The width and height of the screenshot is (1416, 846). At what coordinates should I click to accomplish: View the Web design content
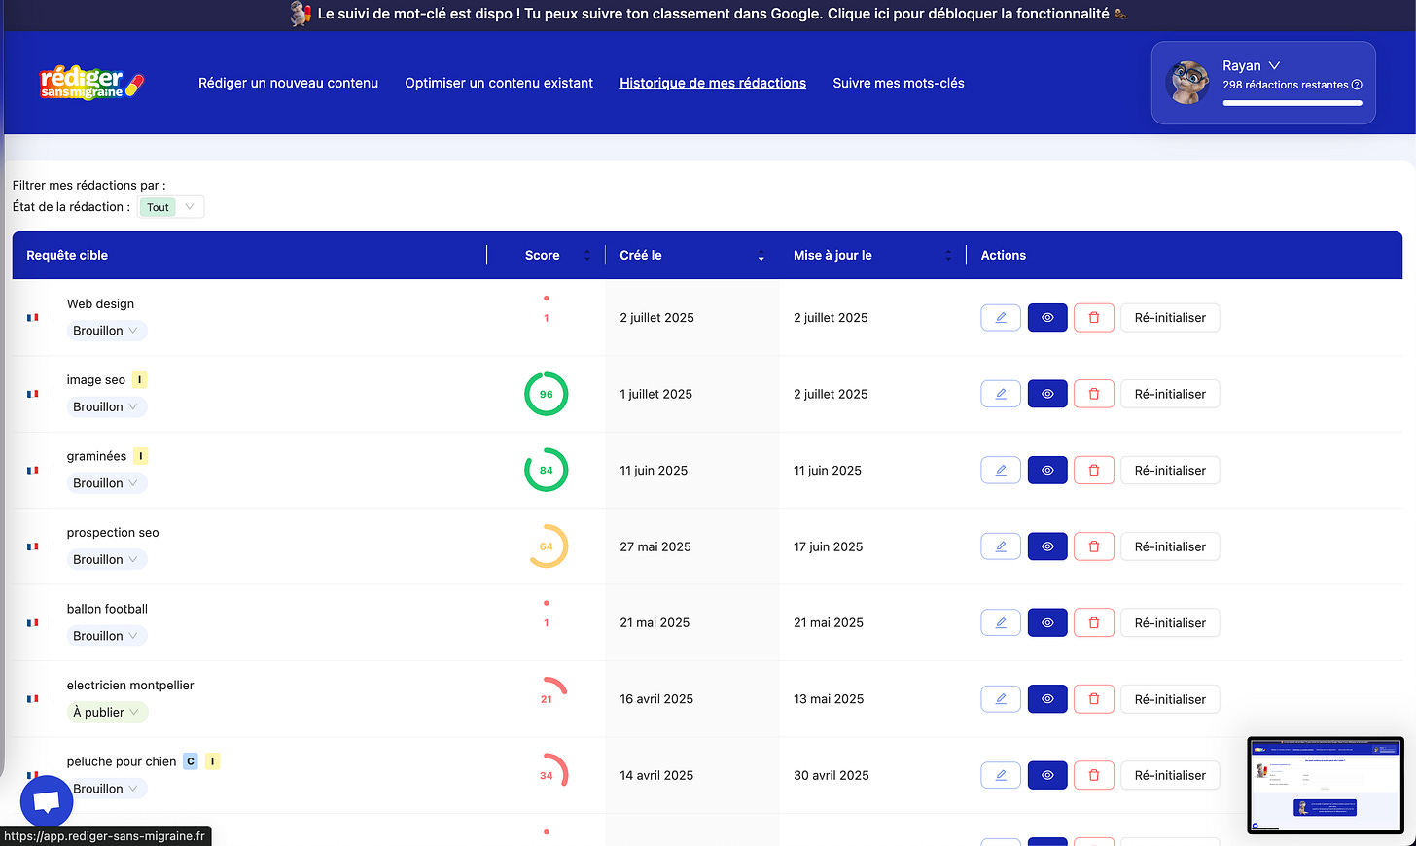[x=1047, y=318]
